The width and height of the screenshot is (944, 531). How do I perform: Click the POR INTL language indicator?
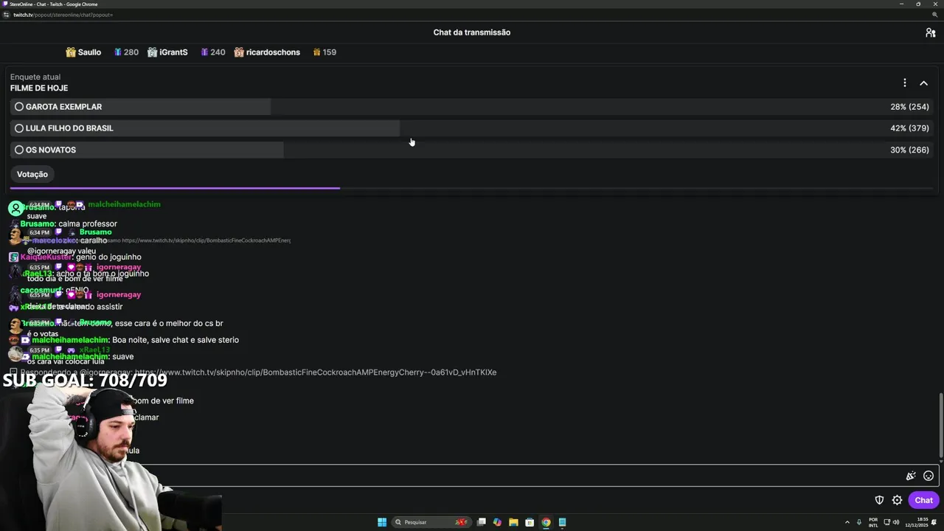873,522
